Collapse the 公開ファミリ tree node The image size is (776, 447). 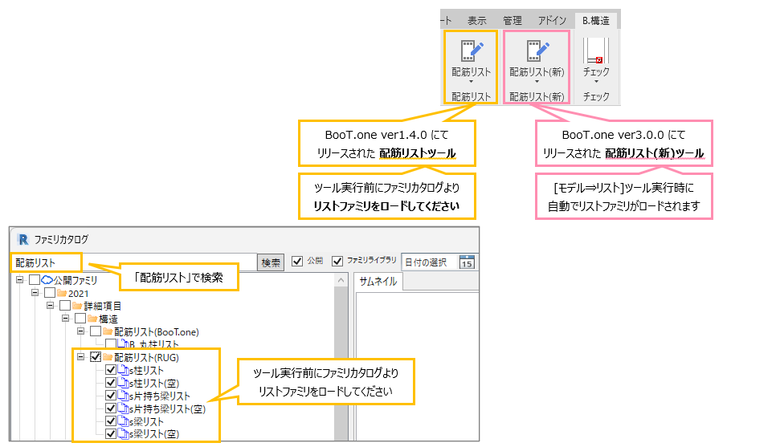[19, 280]
